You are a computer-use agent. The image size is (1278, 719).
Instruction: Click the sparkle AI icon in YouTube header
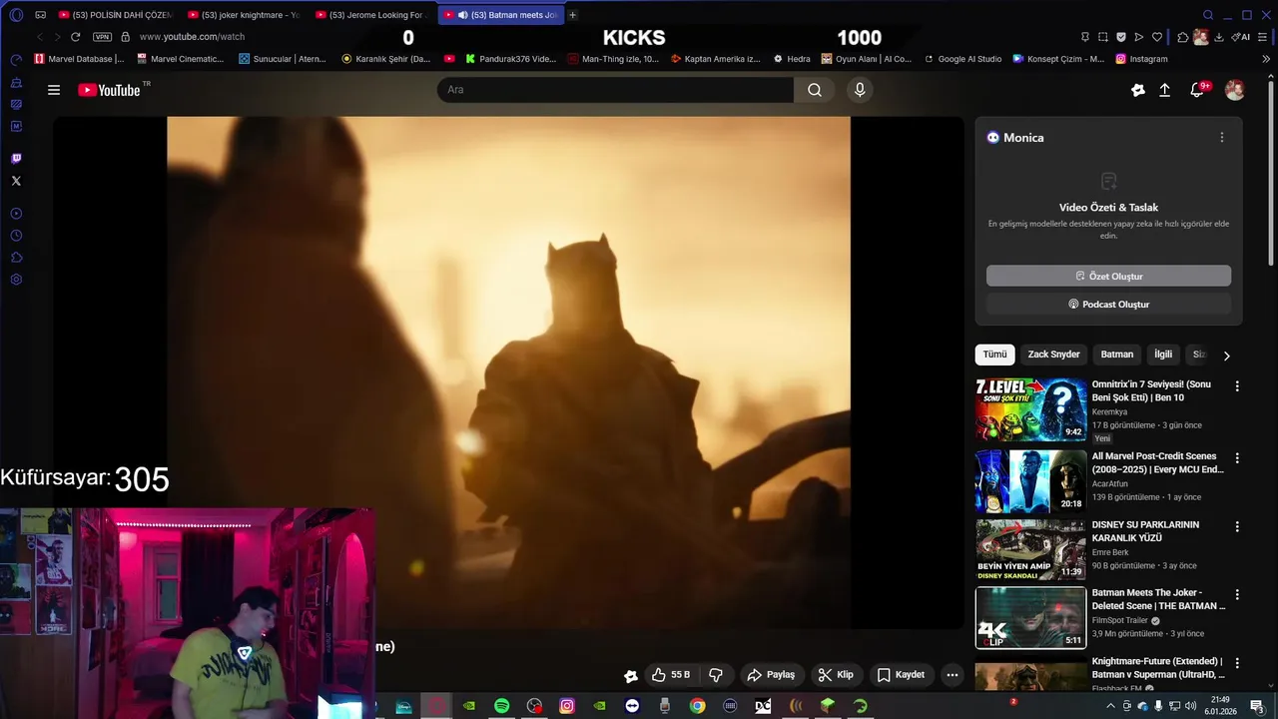point(1137,90)
